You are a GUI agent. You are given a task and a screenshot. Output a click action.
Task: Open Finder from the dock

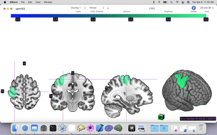pyautogui.click(x=16, y=128)
